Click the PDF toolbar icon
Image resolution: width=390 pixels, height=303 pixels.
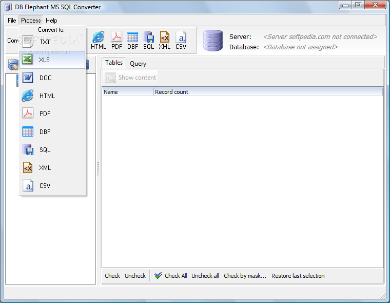click(x=116, y=41)
